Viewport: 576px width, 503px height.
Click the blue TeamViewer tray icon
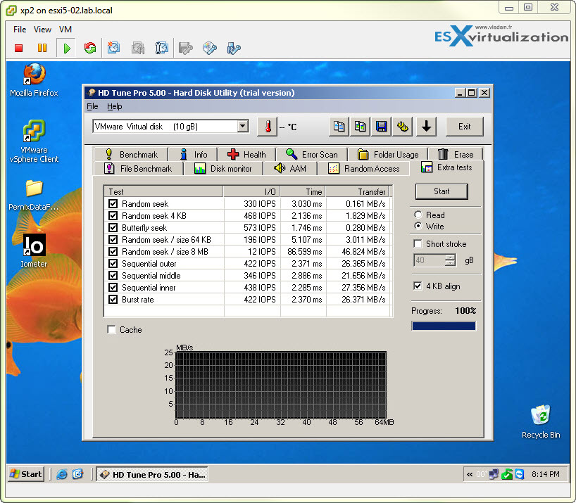[520, 474]
